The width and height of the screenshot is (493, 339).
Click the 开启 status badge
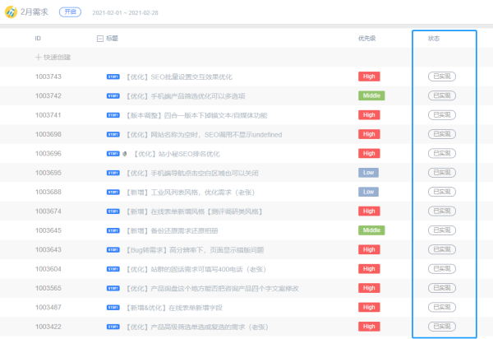(x=70, y=13)
